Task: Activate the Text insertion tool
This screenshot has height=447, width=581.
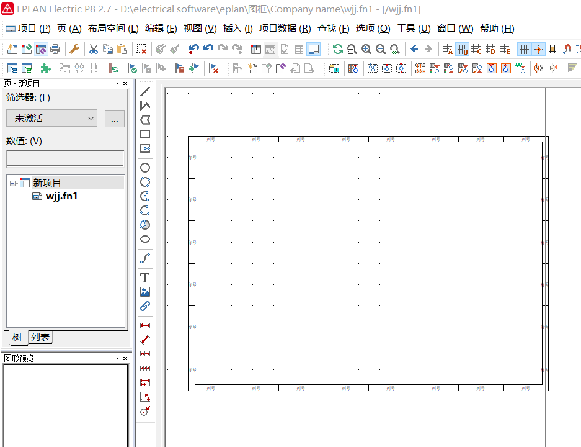Action: (145, 278)
